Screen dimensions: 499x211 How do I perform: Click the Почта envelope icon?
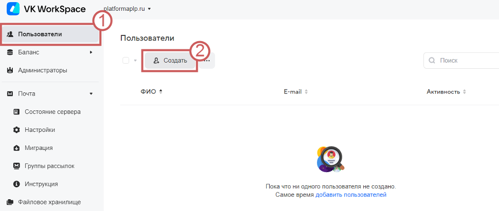(x=10, y=93)
